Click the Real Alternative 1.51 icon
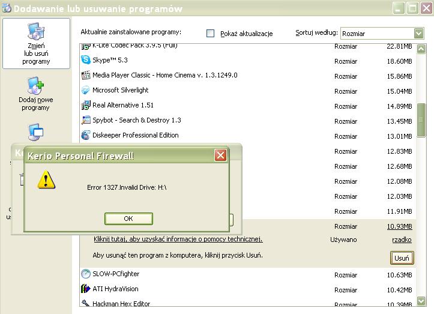 [x=86, y=105]
